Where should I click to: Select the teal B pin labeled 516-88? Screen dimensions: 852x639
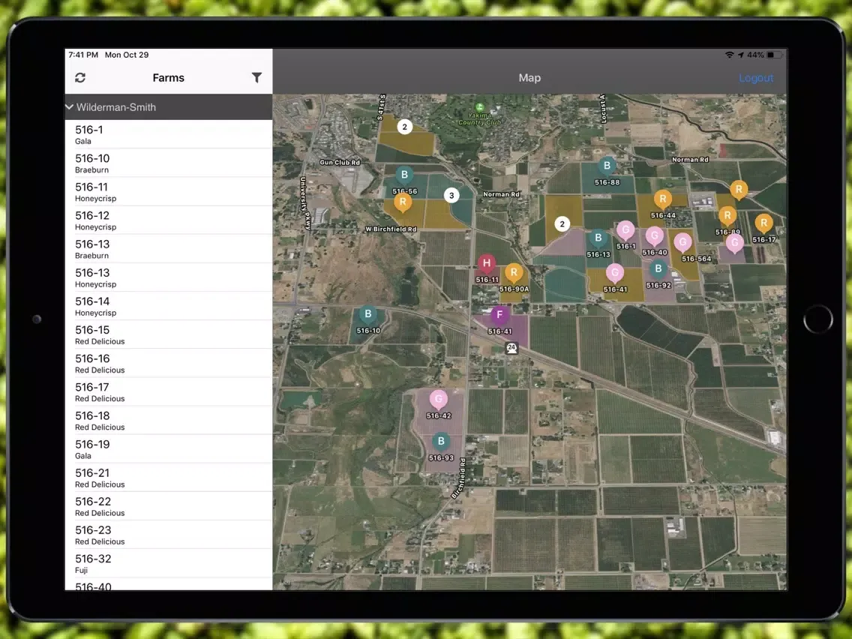click(x=607, y=166)
